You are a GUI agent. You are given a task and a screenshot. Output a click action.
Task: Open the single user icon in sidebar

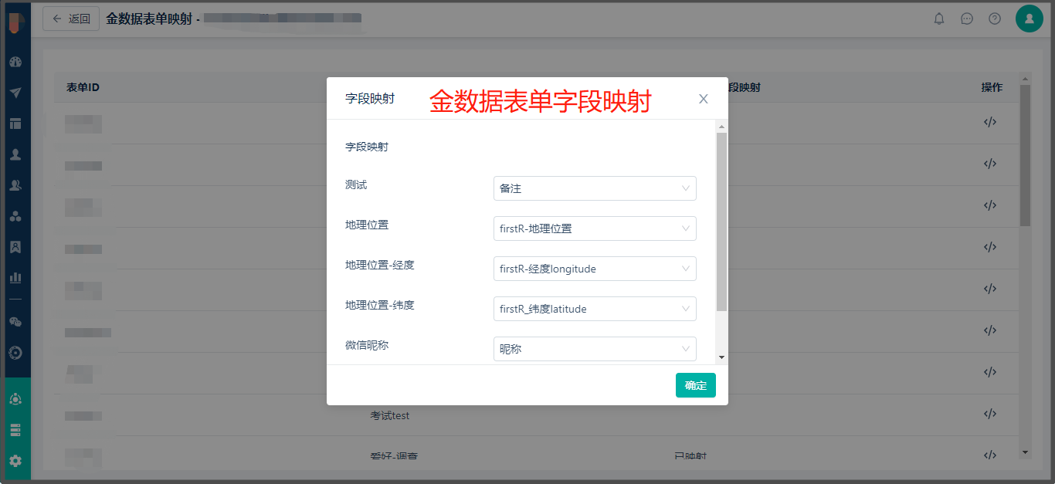(15, 154)
